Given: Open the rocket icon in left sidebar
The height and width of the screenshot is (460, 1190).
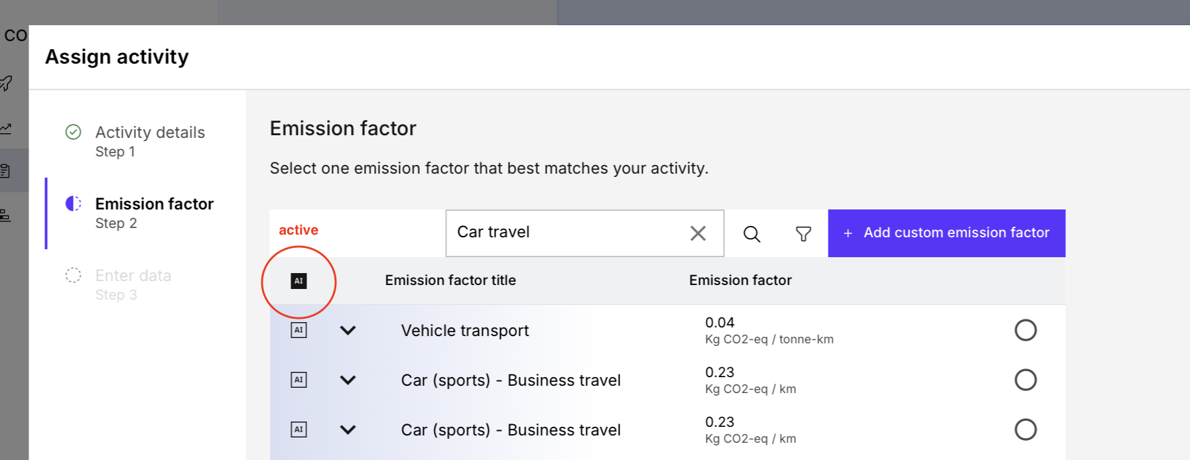Looking at the screenshot, I should (x=6, y=84).
